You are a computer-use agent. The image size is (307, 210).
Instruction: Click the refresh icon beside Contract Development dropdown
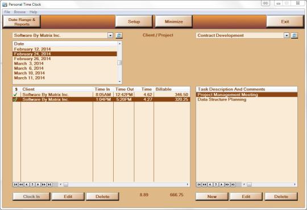click(x=294, y=35)
